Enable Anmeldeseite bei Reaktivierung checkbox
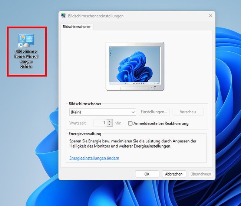 pos(130,123)
